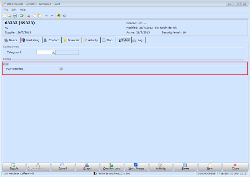Switch to the Contact tab
The width and height of the screenshot is (250, 177).
coord(52,40)
